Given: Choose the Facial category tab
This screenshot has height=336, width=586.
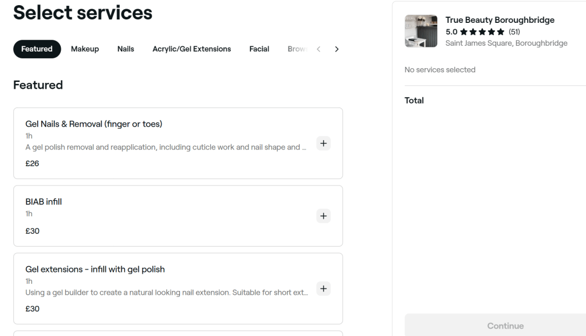Looking at the screenshot, I should [x=259, y=49].
